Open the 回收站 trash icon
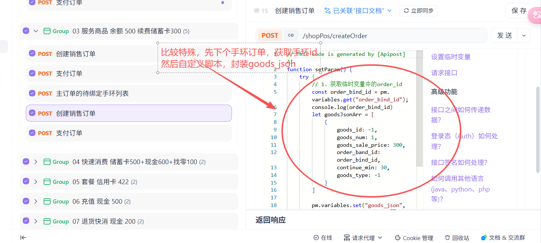 pos(448,238)
